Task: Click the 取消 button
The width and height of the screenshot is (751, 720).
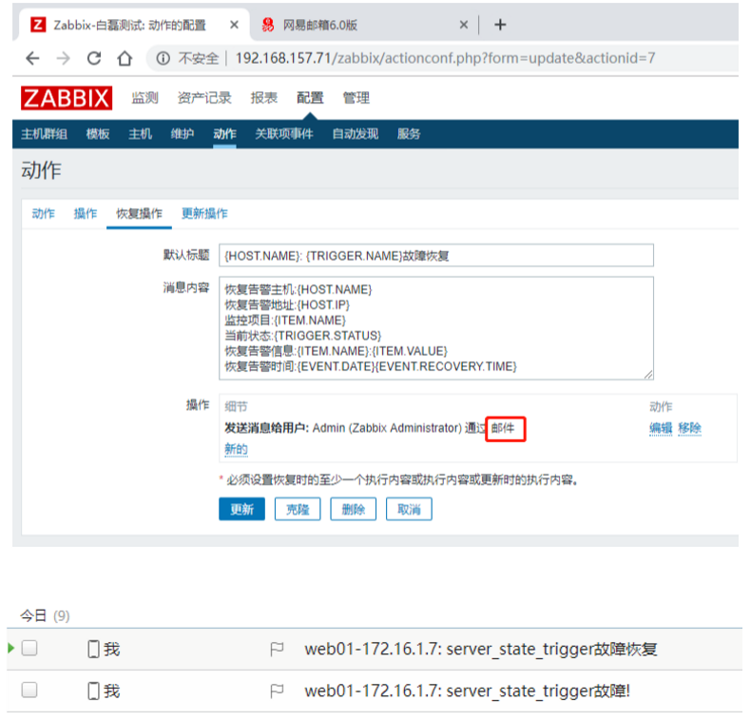Action: 409,509
